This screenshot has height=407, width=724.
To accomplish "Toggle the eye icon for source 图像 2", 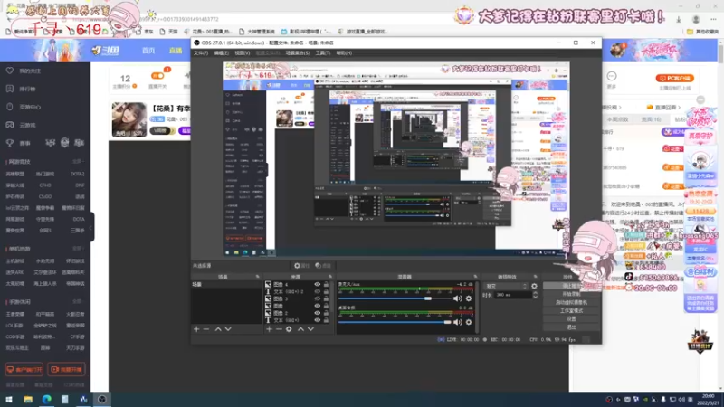I will click(x=318, y=313).
